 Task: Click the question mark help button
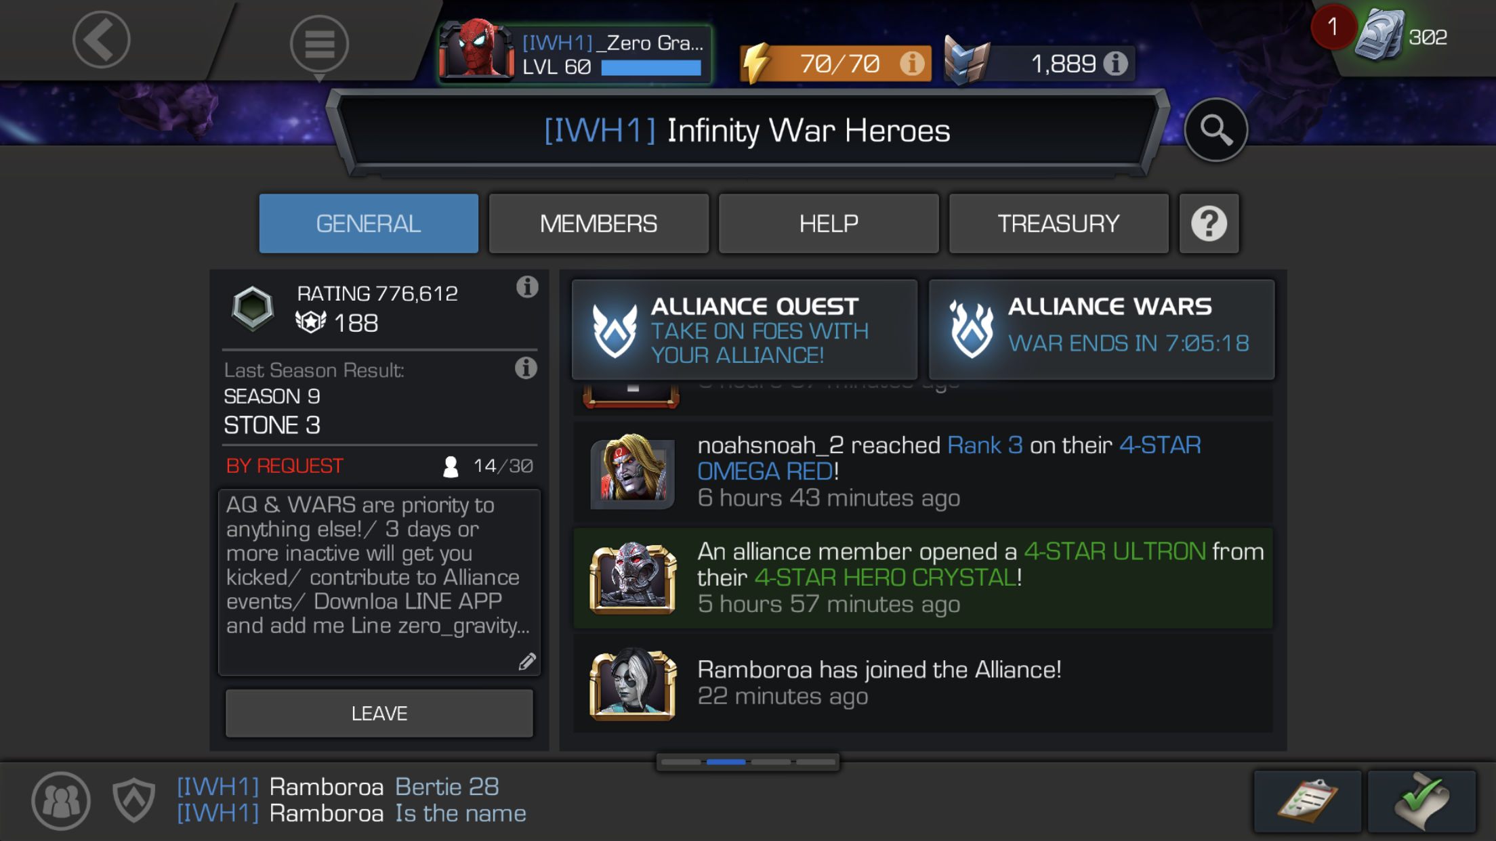click(x=1209, y=223)
